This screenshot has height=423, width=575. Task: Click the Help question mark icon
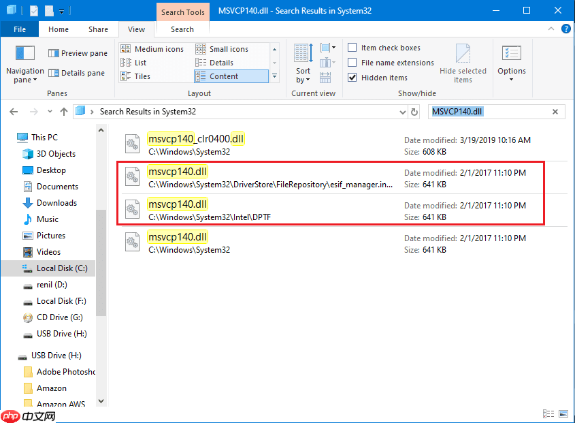[566, 29]
